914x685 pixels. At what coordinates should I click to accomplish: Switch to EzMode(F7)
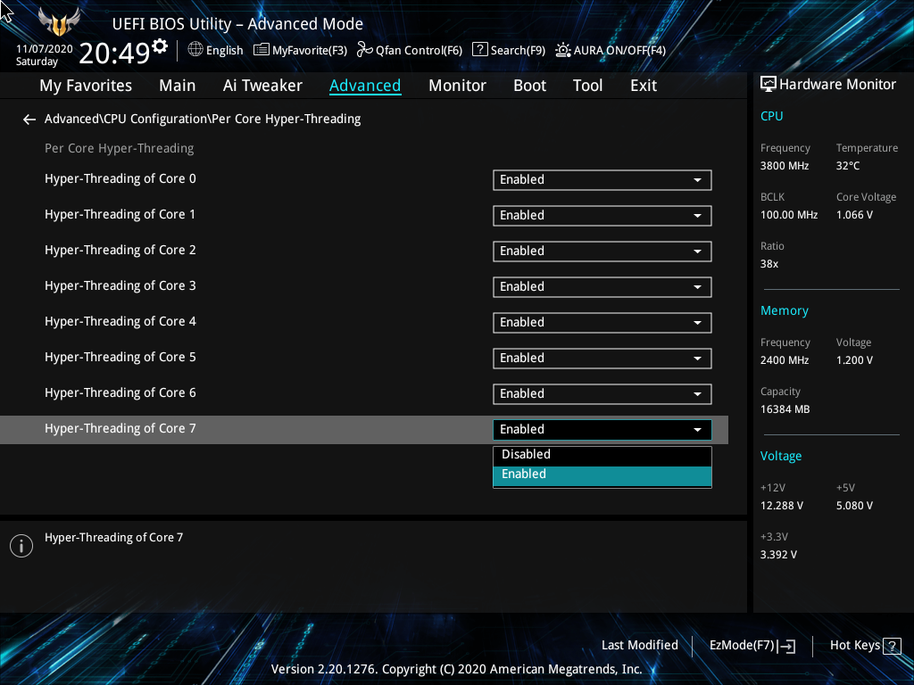click(x=742, y=646)
